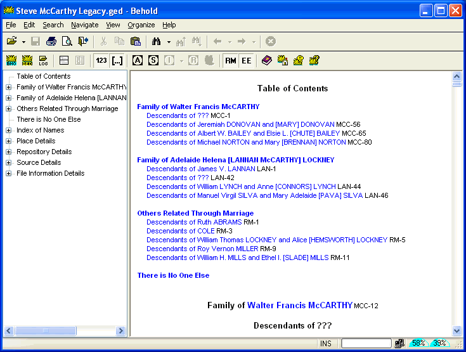Toggle the [...] brackets button
Viewport: 466px width, 352px height.
(117, 60)
